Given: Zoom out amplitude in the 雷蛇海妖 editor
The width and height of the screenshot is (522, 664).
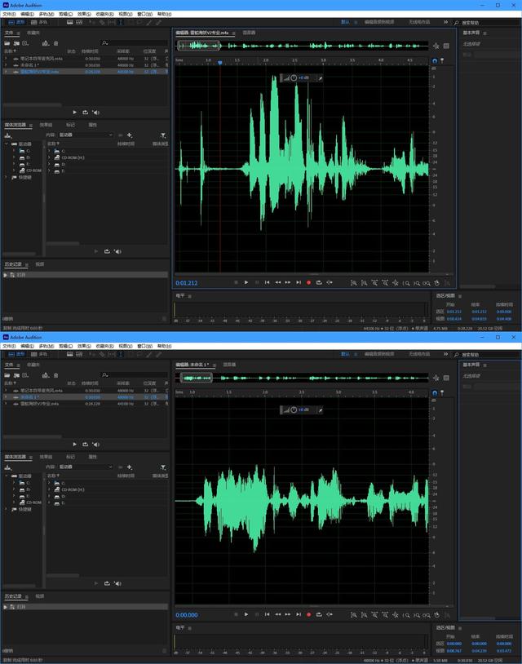Looking at the screenshot, I should (364, 283).
